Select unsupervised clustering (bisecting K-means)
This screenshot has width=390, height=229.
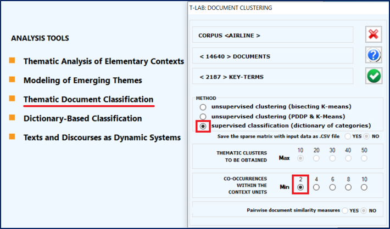(203, 107)
